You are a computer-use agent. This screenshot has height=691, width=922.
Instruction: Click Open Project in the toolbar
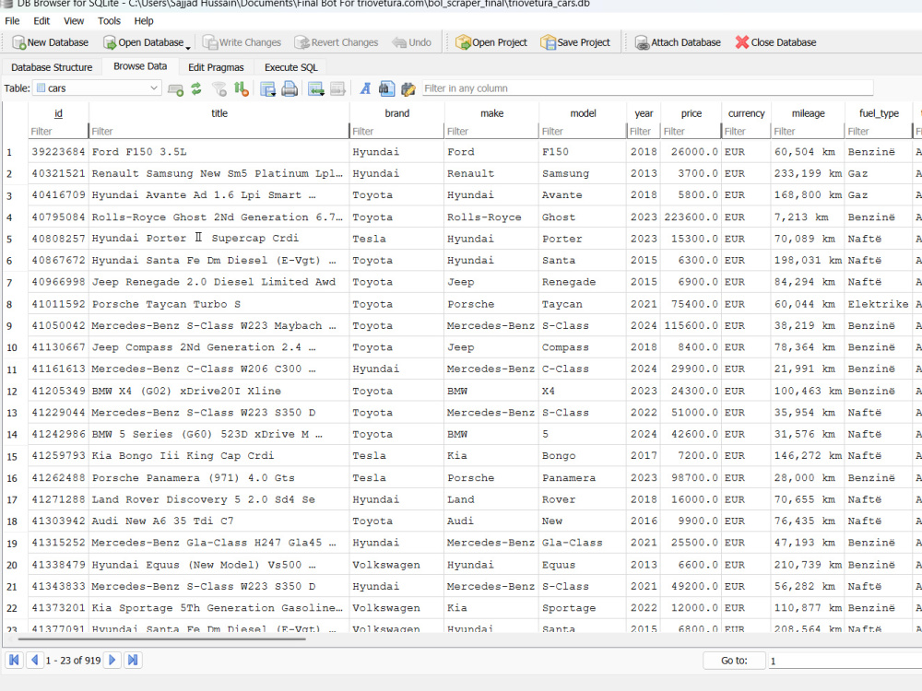click(491, 42)
